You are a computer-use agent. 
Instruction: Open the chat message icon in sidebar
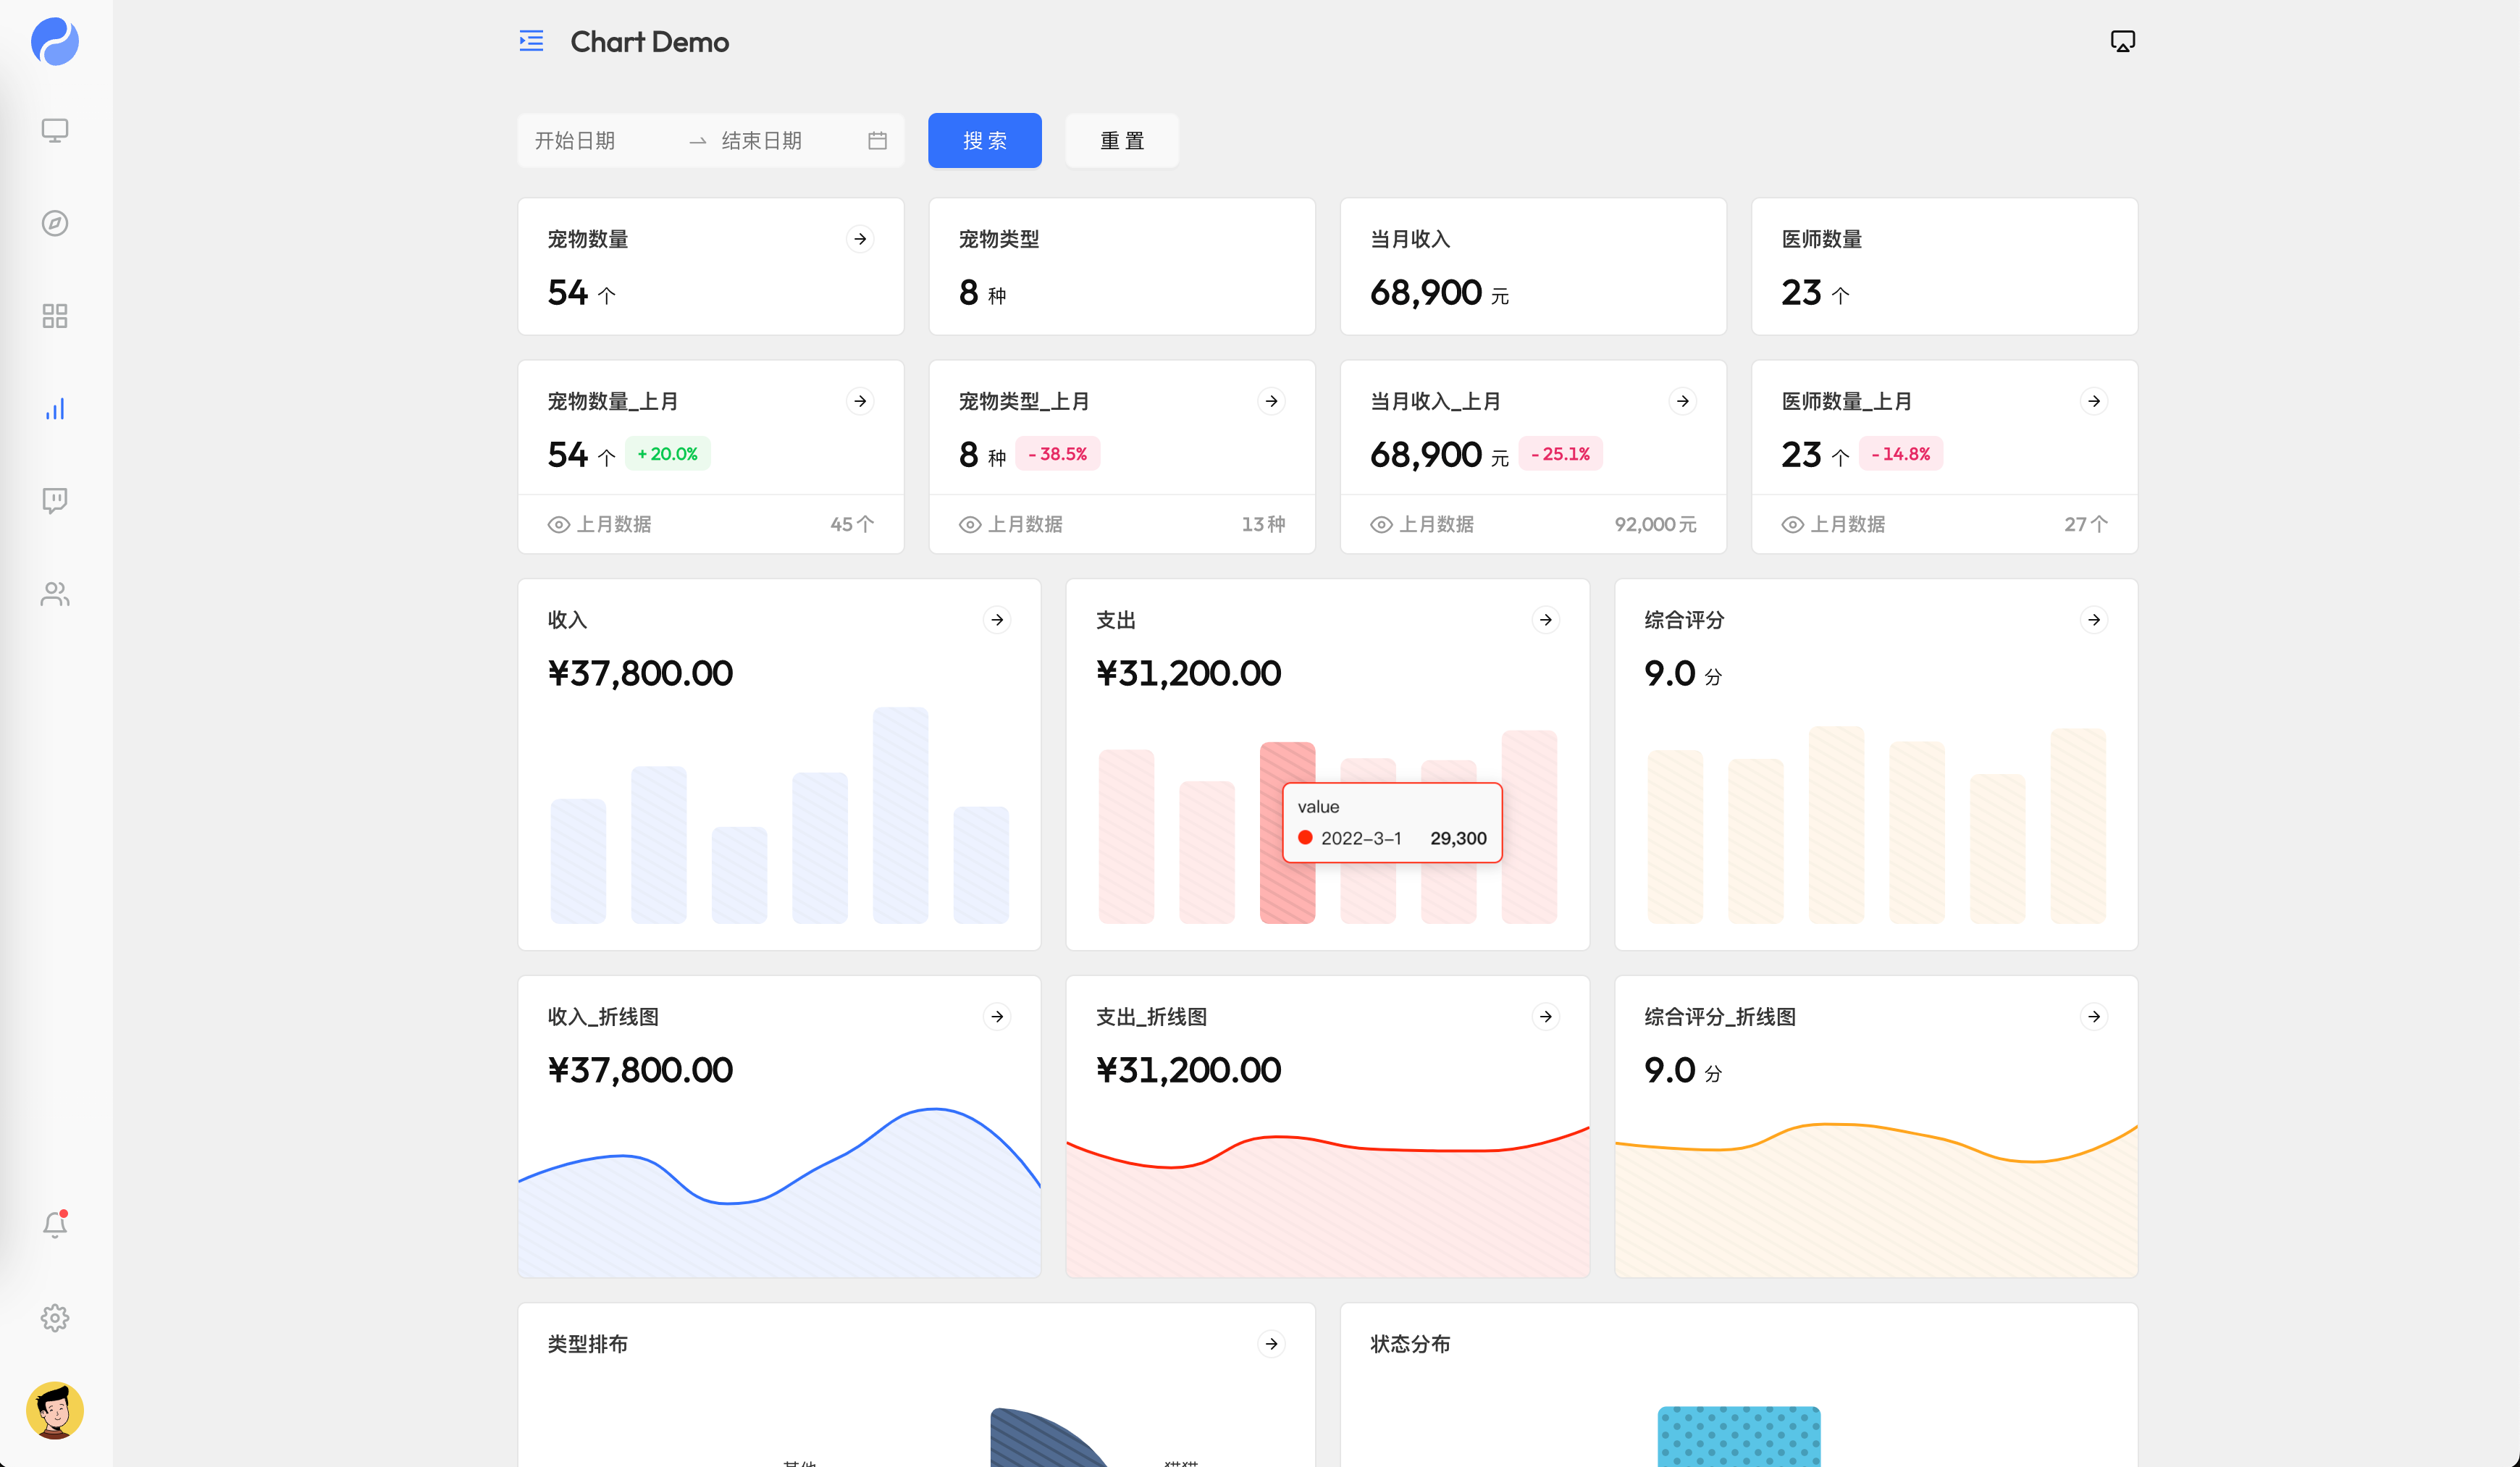[55, 501]
